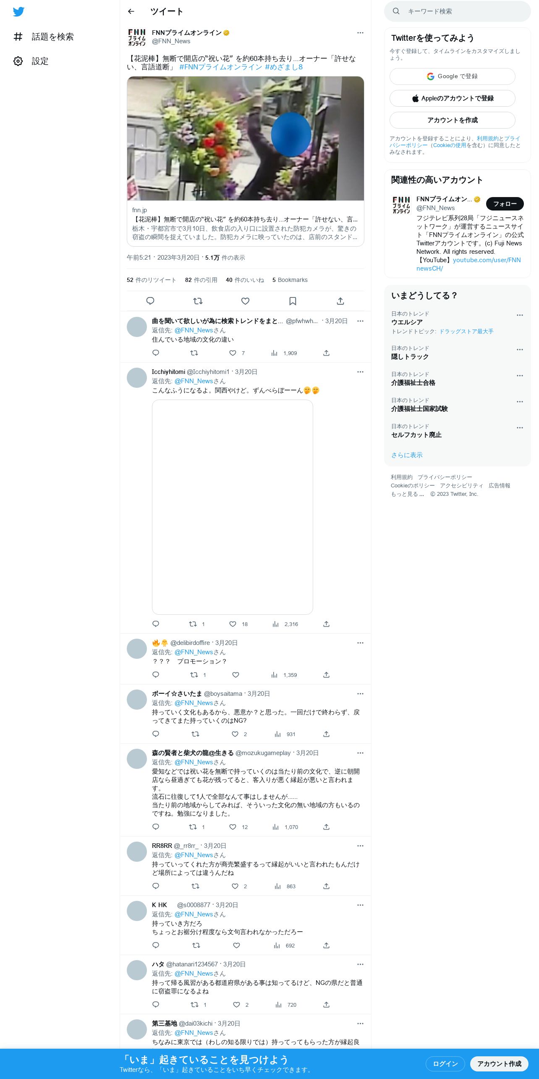
Task: Reply to the main FNN tweet
Action: click(150, 301)
